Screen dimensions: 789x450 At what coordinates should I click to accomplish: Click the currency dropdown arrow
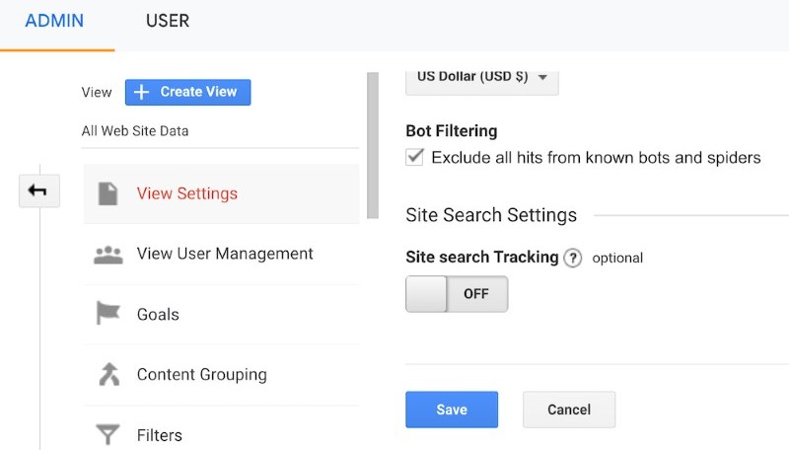pyautogui.click(x=542, y=78)
